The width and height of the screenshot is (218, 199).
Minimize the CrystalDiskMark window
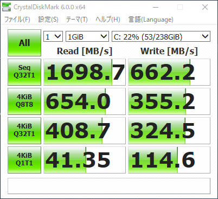click(x=156, y=7)
